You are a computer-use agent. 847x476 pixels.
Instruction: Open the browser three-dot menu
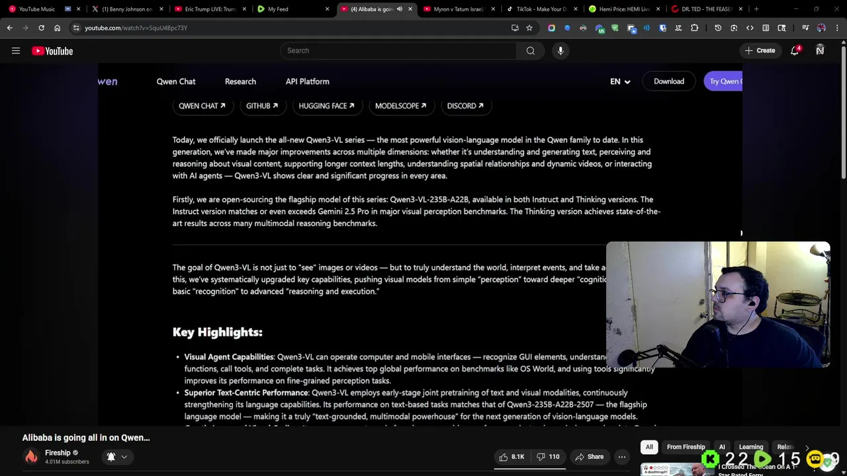click(x=837, y=28)
